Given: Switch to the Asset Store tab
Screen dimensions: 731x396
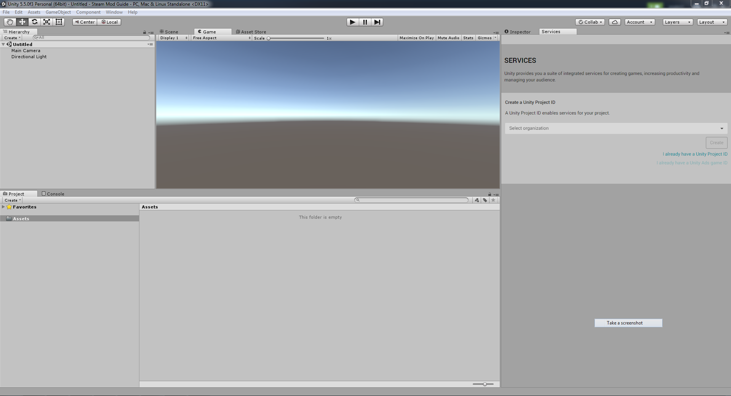Looking at the screenshot, I should click(x=251, y=32).
